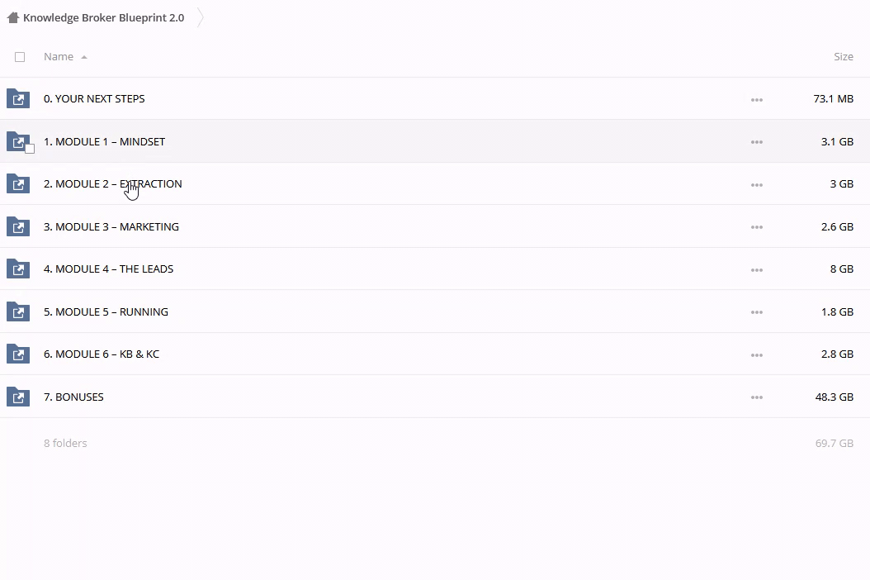Image resolution: width=870 pixels, height=580 pixels.
Task: Open the 6. MODULE 6 – KB & KC folder
Action: point(102,354)
